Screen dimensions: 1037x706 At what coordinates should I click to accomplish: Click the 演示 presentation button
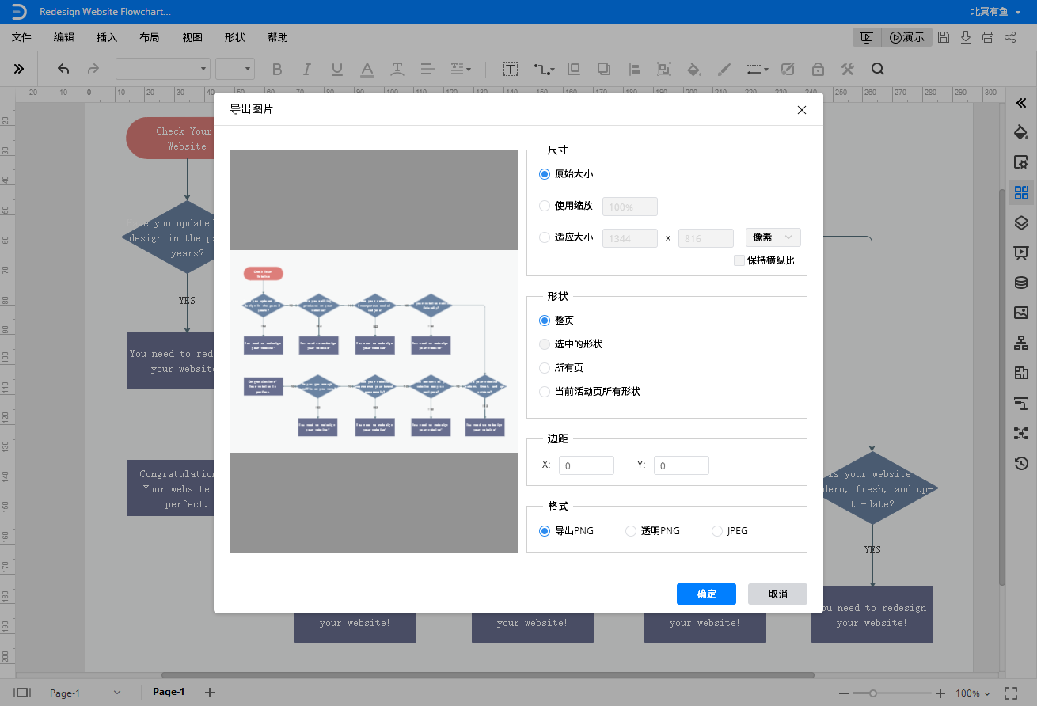906,37
